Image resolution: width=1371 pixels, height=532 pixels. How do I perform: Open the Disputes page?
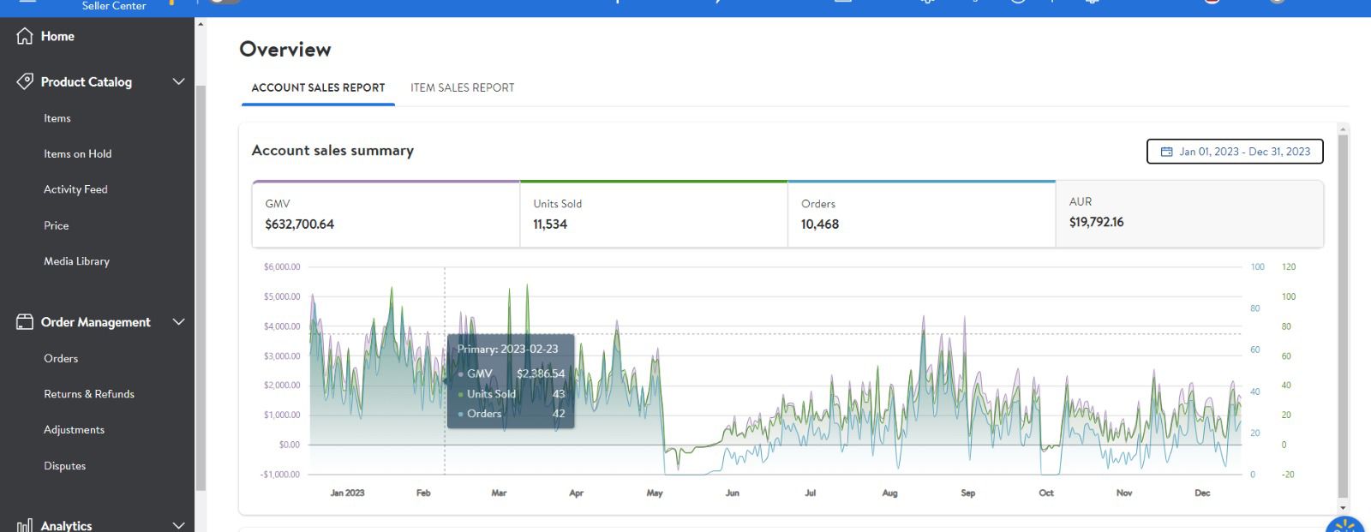pyautogui.click(x=64, y=466)
